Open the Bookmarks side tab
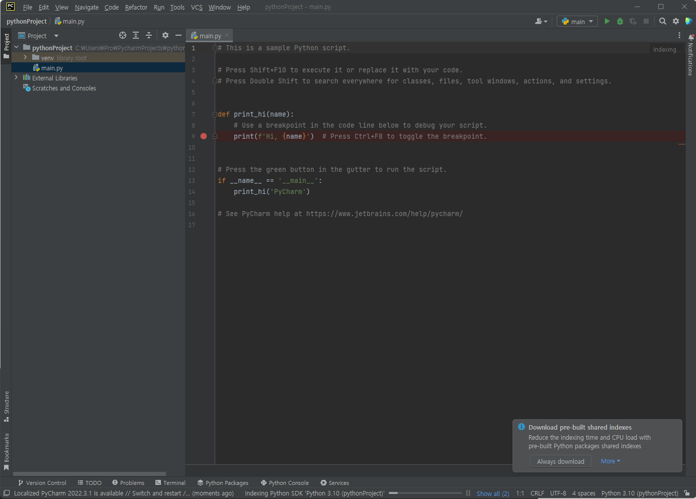Image resolution: width=696 pixels, height=499 pixels. (x=6, y=451)
